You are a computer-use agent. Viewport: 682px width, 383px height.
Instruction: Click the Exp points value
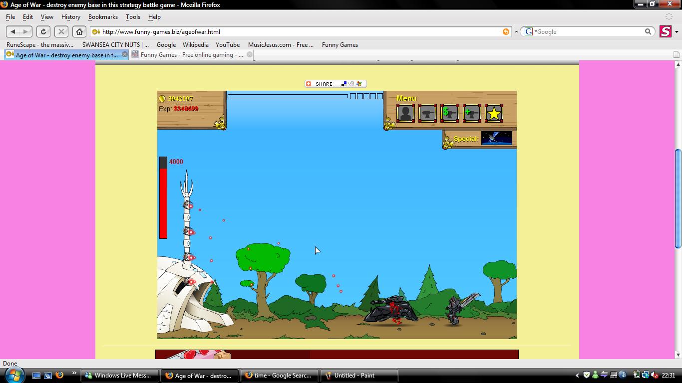click(186, 109)
